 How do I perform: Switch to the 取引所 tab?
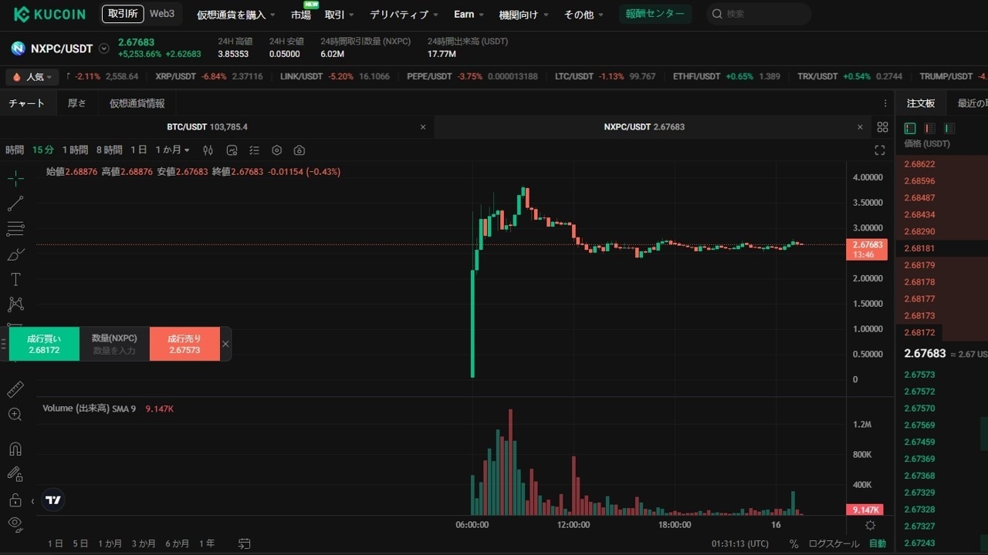coord(123,14)
